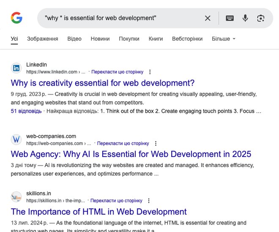The width and height of the screenshot is (279, 232).
Task: Switch to the Відео tab
Action: coord(74,39)
